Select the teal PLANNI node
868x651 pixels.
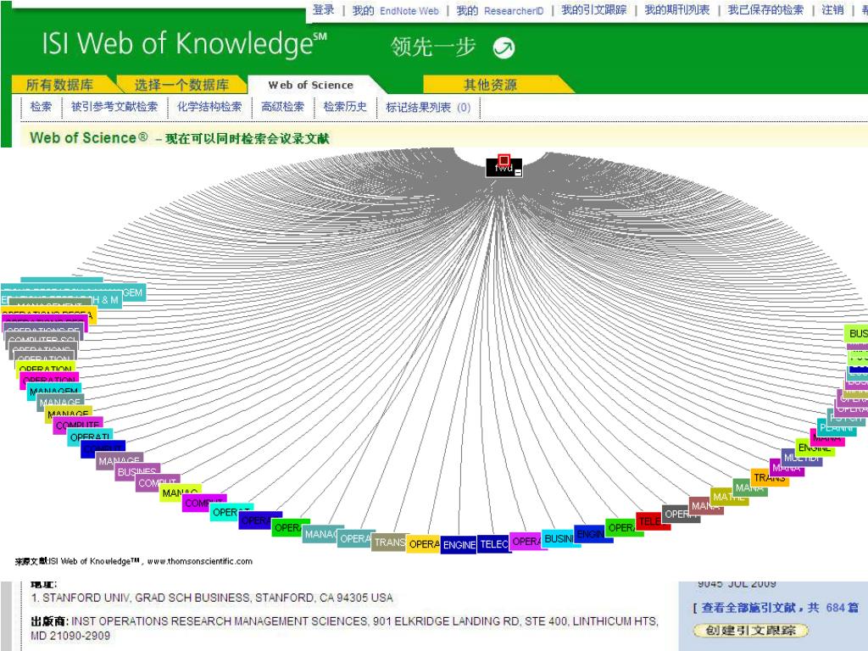pos(836,428)
